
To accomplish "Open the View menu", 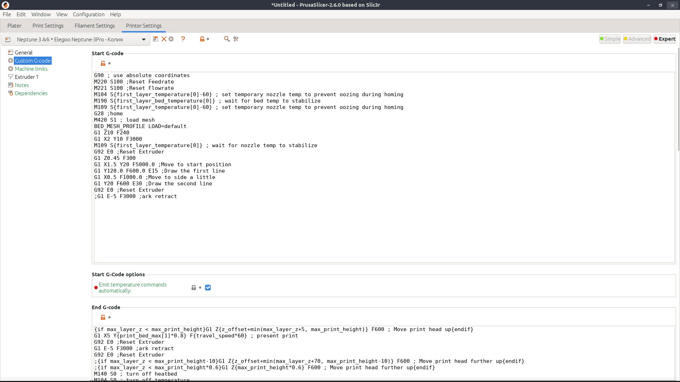I will (62, 14).
